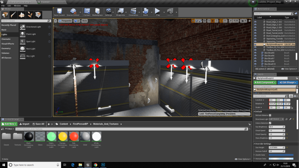The image size is (299, 168).
Task: Click the Build toolbar icon
Action: [x=146, y=12]
